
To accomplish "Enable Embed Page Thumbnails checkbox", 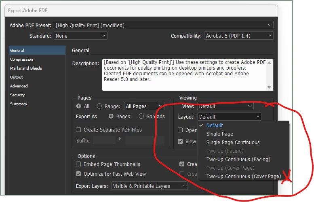I will tap(78, 164).
